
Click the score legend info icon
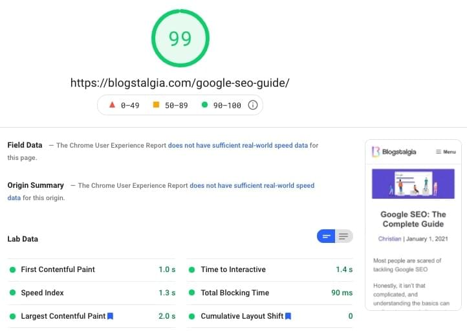click(x=253, y=105)
